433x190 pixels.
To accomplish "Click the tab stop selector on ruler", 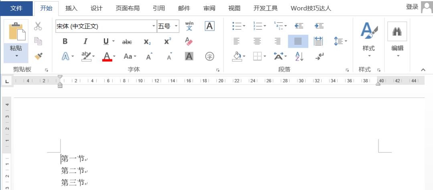I will tap(7, 81).
